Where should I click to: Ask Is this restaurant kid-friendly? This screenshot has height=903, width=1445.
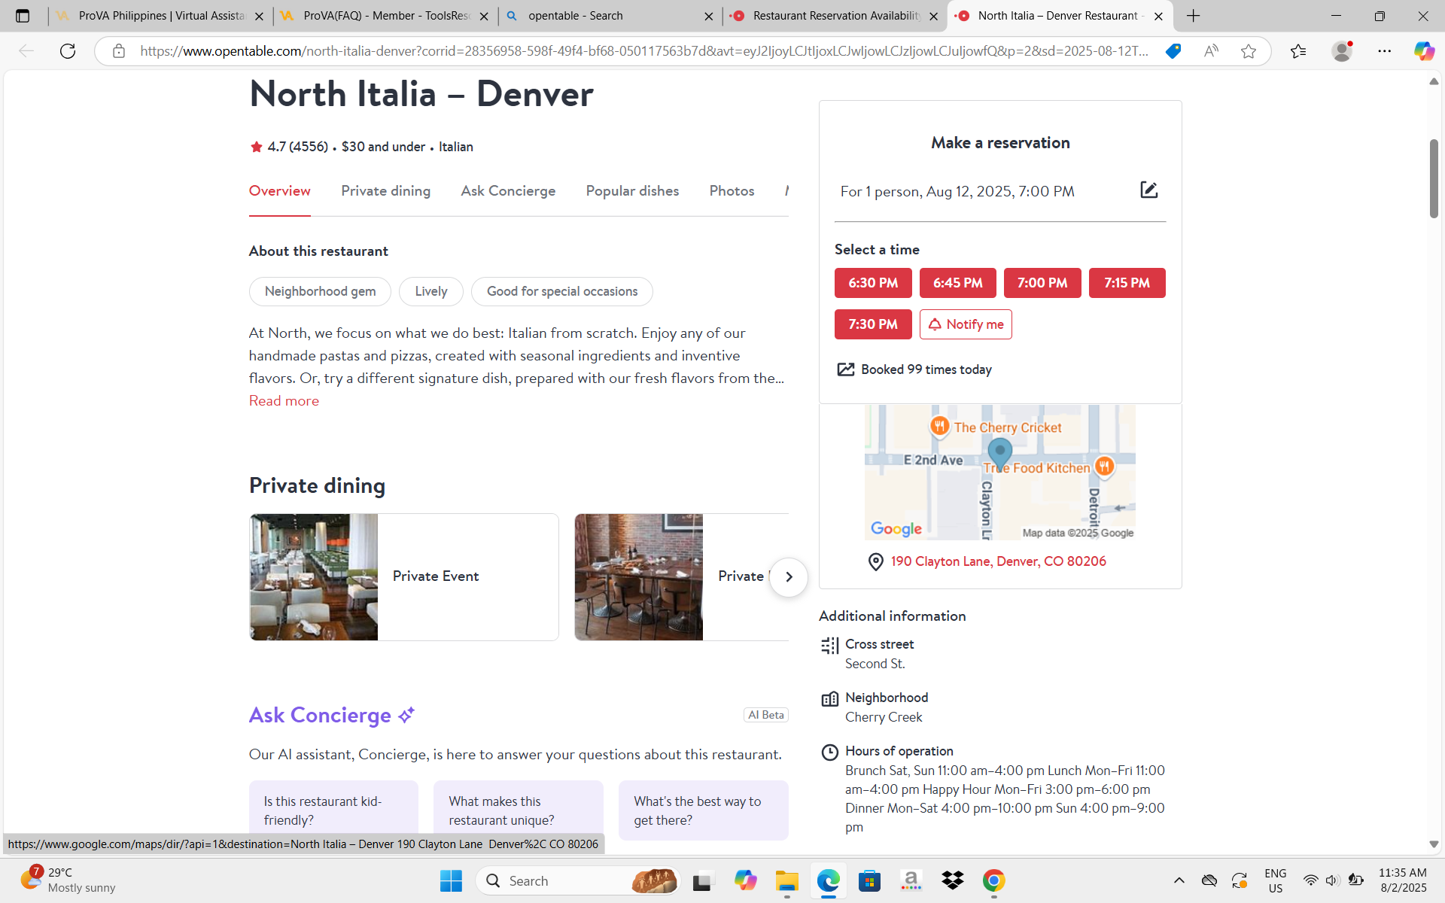(x=333, y=810)
